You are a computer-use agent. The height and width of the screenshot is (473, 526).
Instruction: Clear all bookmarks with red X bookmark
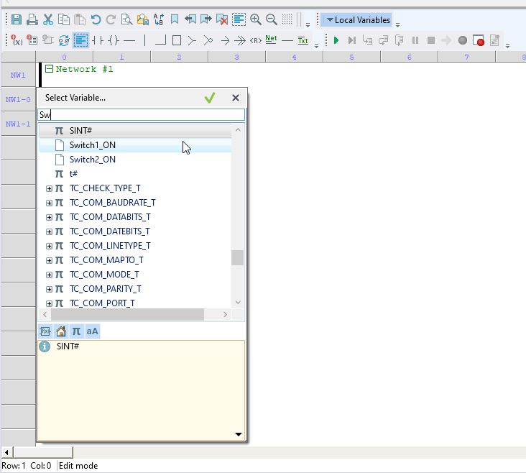pos(222,19)
